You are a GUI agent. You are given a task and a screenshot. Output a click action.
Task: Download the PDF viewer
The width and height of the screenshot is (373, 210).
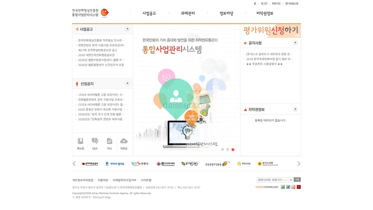coord(299,187)
